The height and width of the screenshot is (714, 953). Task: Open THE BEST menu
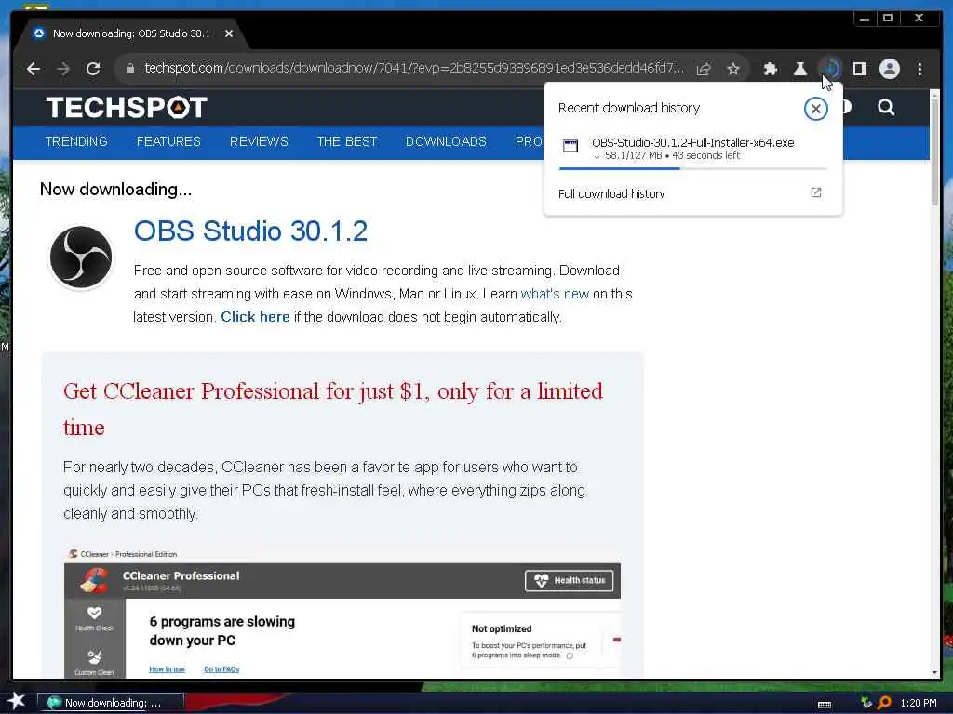347,141
